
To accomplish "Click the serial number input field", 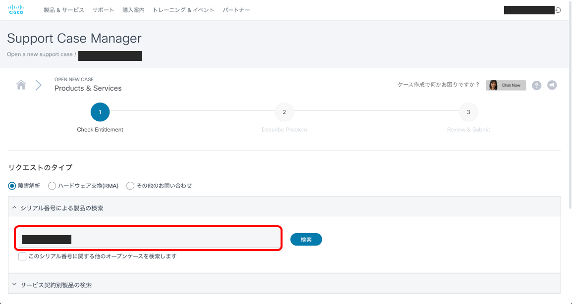I will [x=148, y=238].
